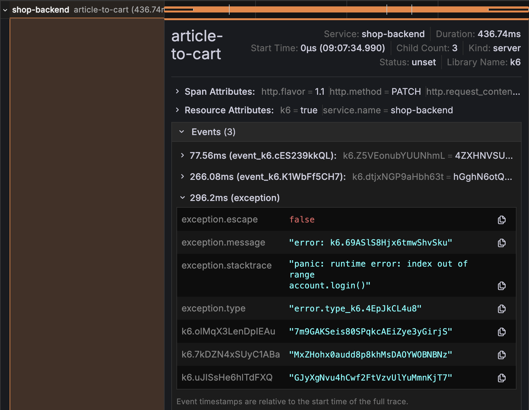Copy the k6.uJISsHe6hlTdFXQ attribute value

(502, 378)
